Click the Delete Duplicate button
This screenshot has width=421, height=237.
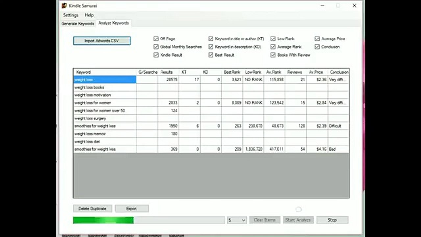click(92, 209)
